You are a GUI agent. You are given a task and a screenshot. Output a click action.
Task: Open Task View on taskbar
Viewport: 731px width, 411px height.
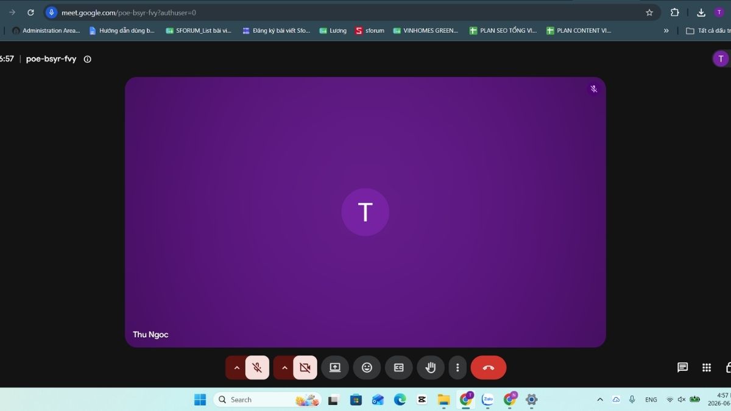pyautogui.click(x=333, y=399)
